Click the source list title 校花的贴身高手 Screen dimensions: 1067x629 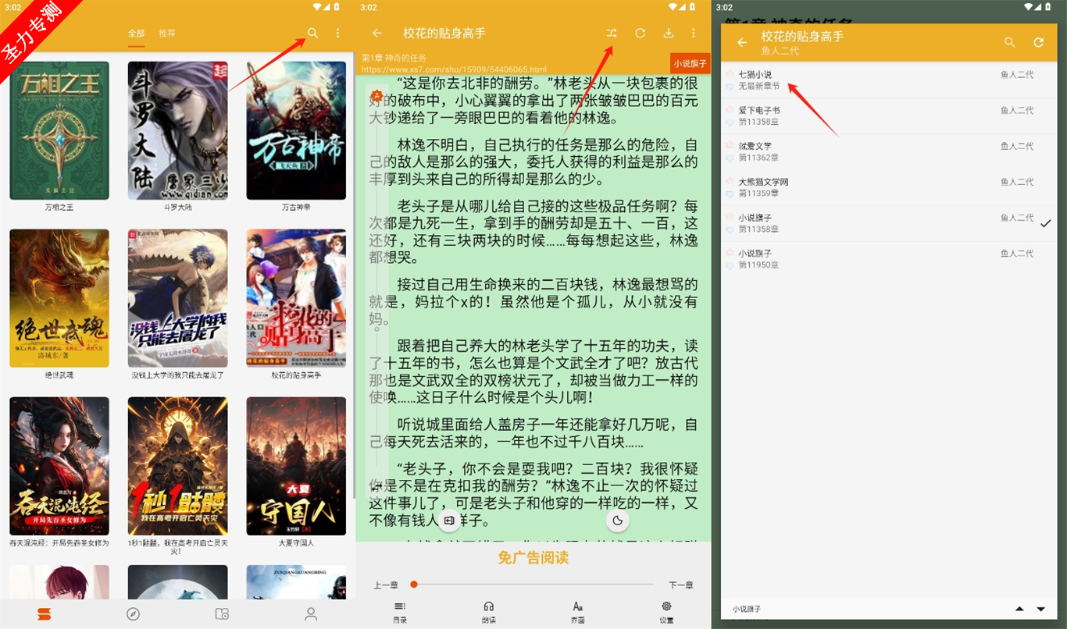pos(803,37)
